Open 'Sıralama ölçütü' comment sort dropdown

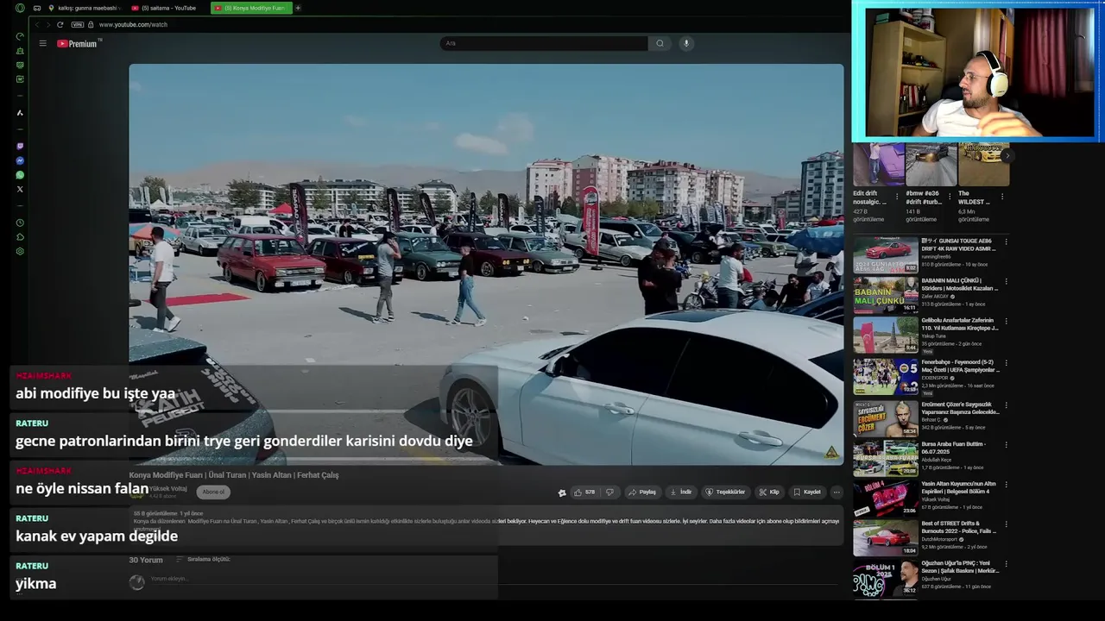[204, 559]
